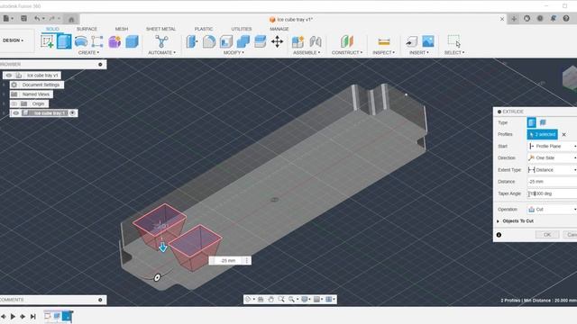The height and width of the screenshot is (324, 577).
Task: Select the Press Pull tool
Action: click(x=192, y=41)
